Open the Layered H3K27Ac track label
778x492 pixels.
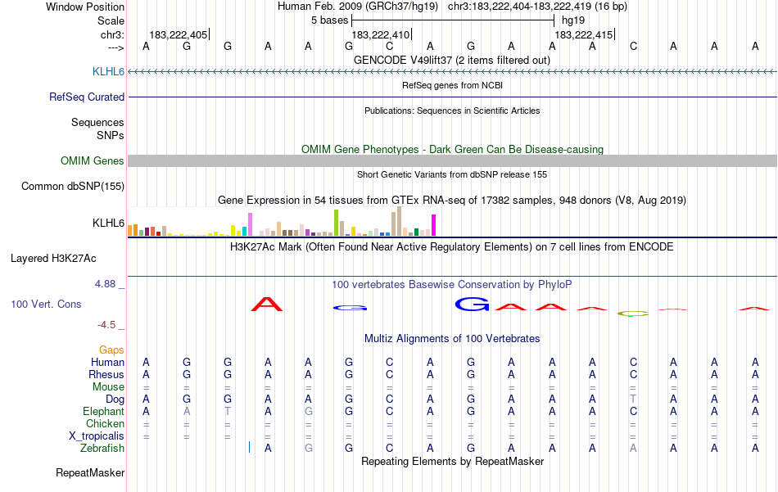[53, 258]
